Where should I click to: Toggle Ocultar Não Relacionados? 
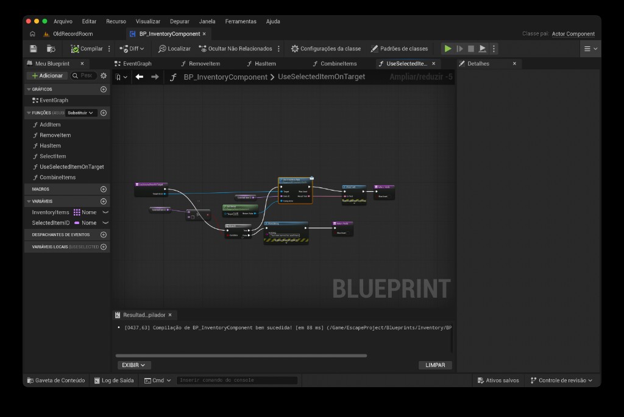point(235,49)
